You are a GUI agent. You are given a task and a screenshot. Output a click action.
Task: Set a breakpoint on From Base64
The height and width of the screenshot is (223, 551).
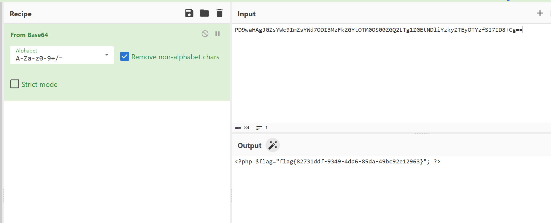coord(217,34)
